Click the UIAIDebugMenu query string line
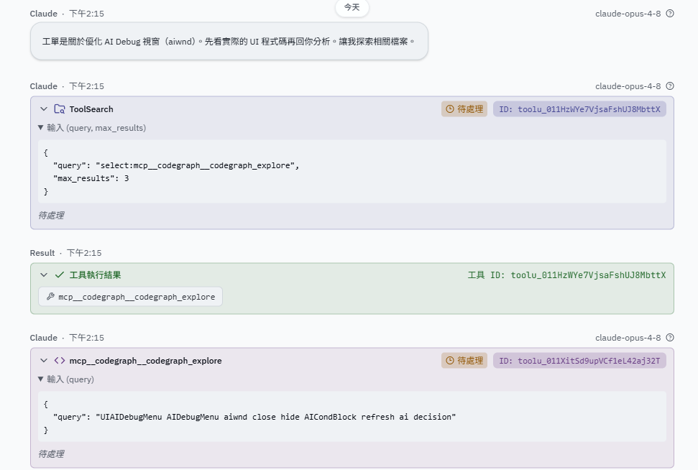698x470 pixels. pos(254,417)
